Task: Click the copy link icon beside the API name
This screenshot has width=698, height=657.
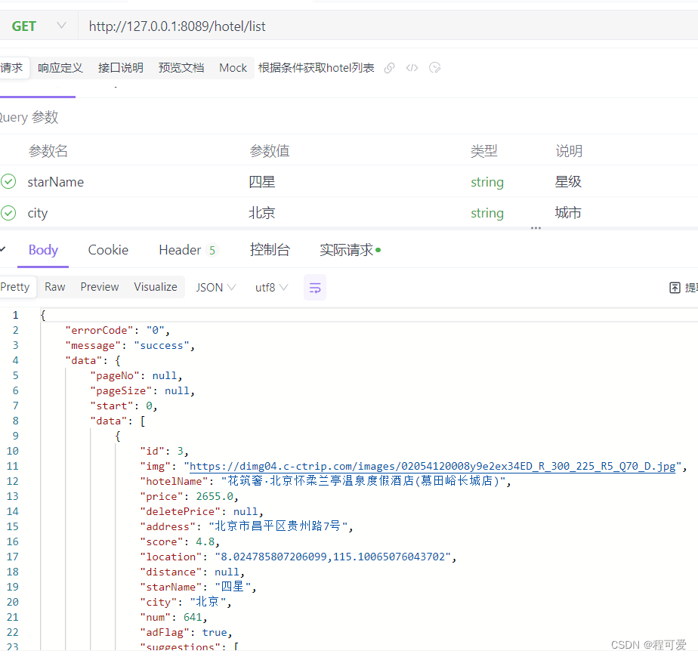Action: click(390, 68)
